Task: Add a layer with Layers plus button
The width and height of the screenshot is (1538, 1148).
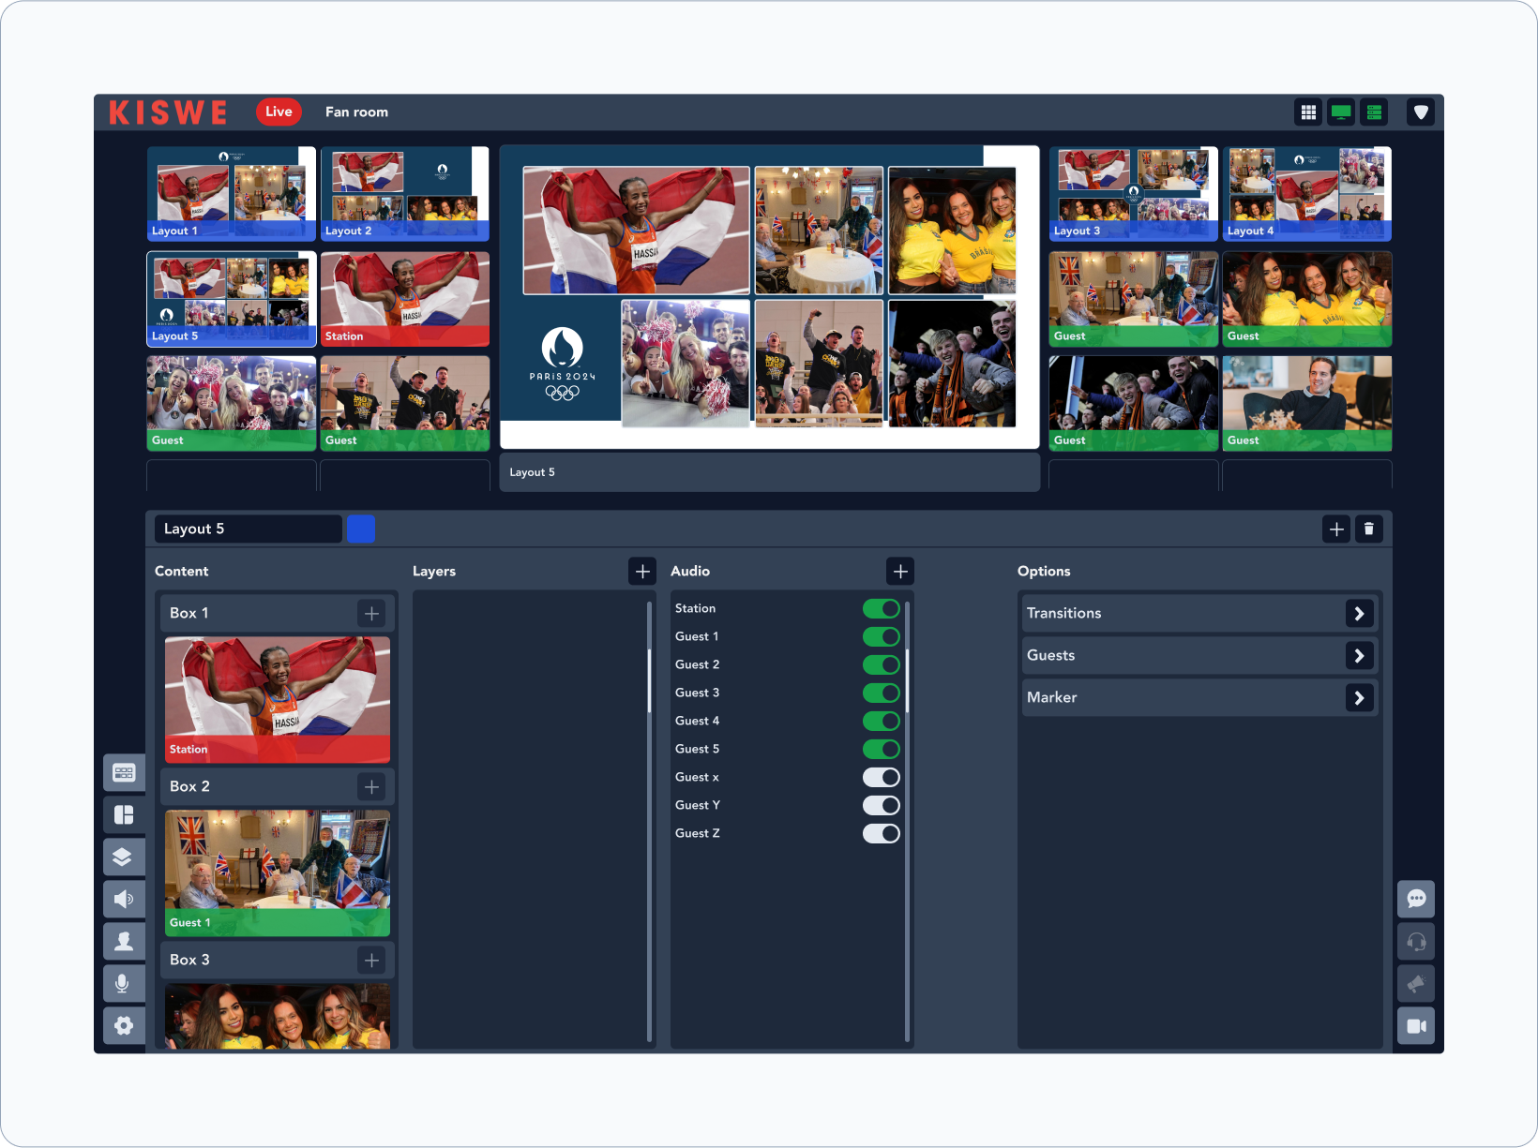Action: click(x=642, y=572)
